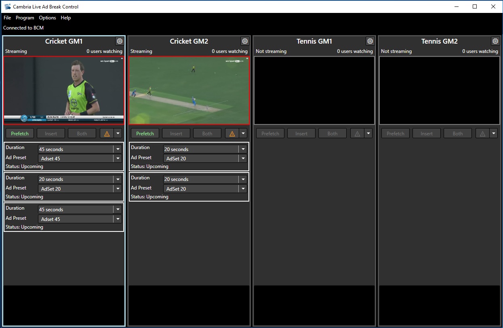Open the File menu
Image resolution: width=503 pixels, height=328 pixels.
[7, 18]
